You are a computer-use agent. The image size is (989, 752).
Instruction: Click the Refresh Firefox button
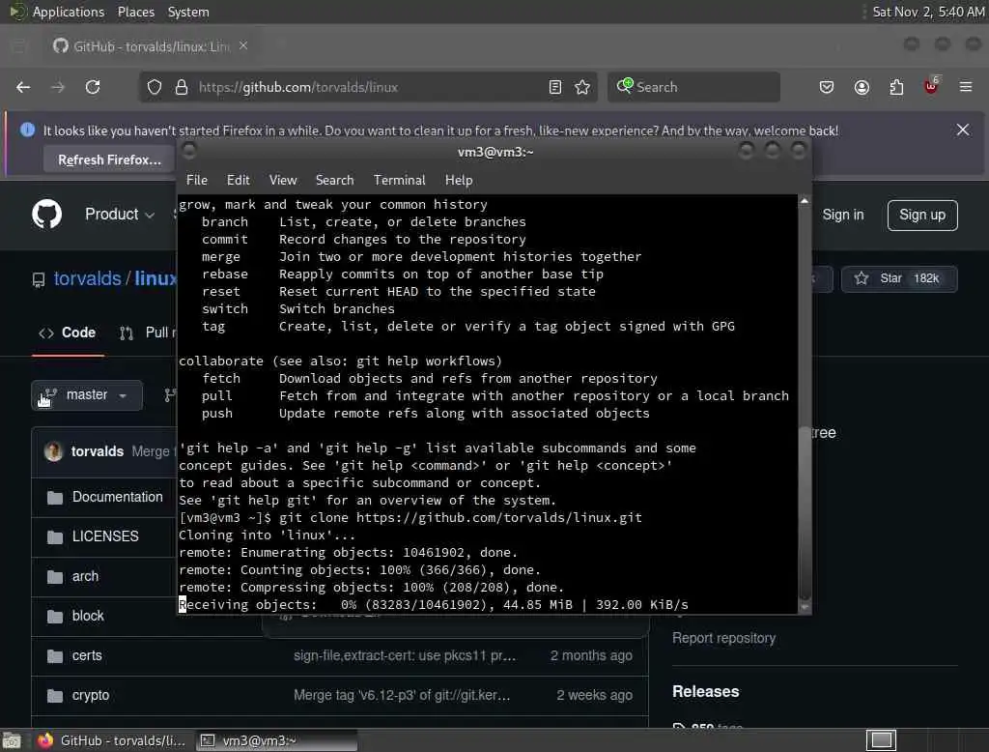(109, 159)
